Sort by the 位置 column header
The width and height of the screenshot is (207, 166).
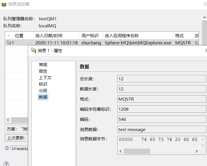coord(19,36)
